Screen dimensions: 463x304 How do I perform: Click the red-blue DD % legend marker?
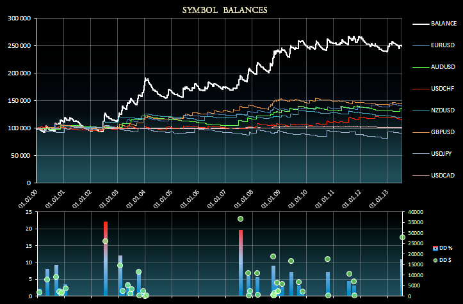coord(435,248)
